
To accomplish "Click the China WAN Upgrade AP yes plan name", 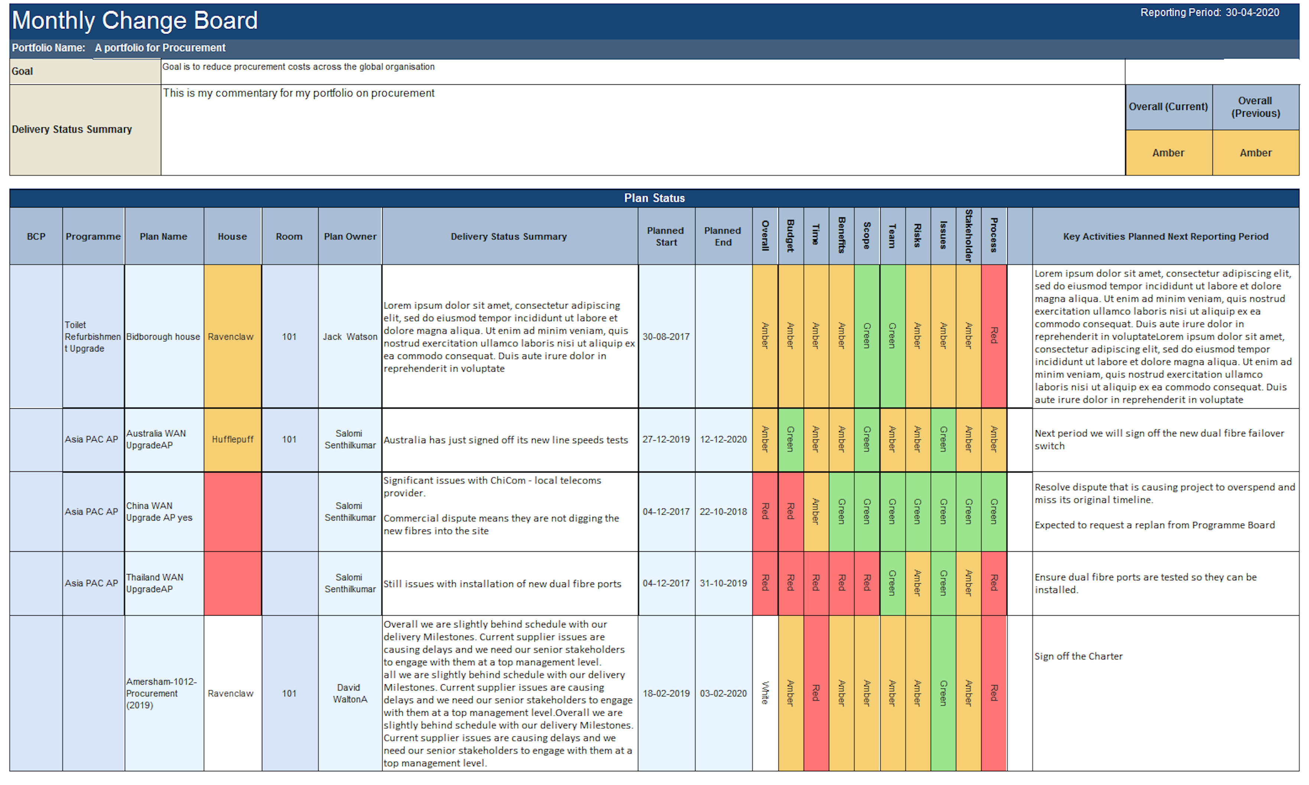I will click(159, 512).
